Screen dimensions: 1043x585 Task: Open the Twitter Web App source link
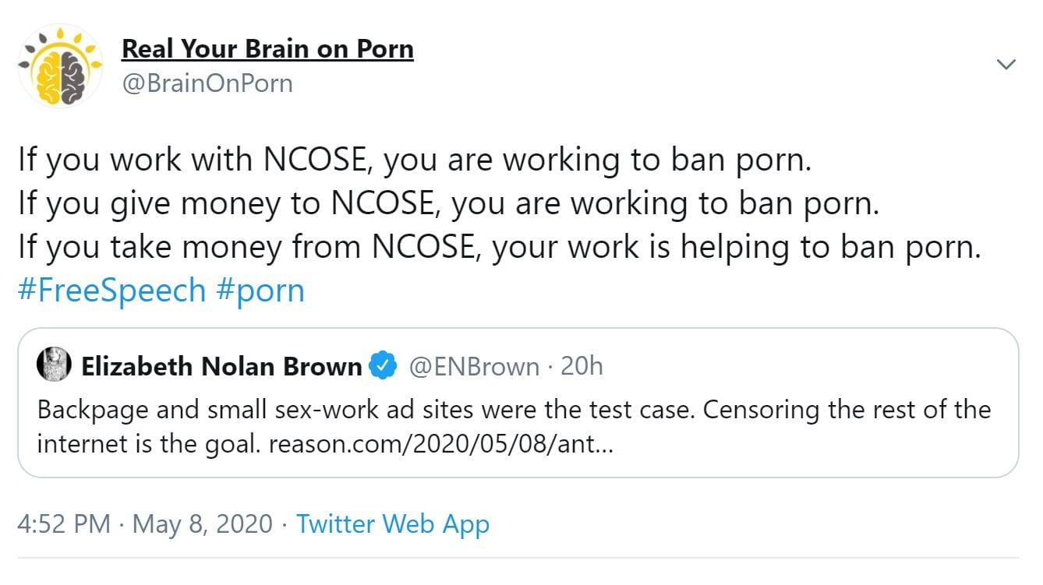(x=392, y=523)
